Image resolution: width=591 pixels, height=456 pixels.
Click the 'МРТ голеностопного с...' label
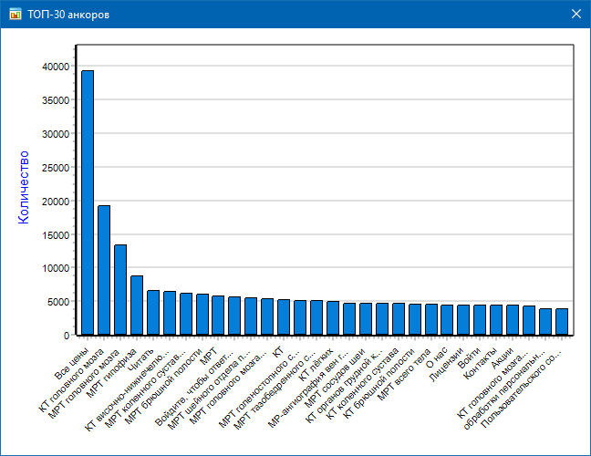(259, 389)
